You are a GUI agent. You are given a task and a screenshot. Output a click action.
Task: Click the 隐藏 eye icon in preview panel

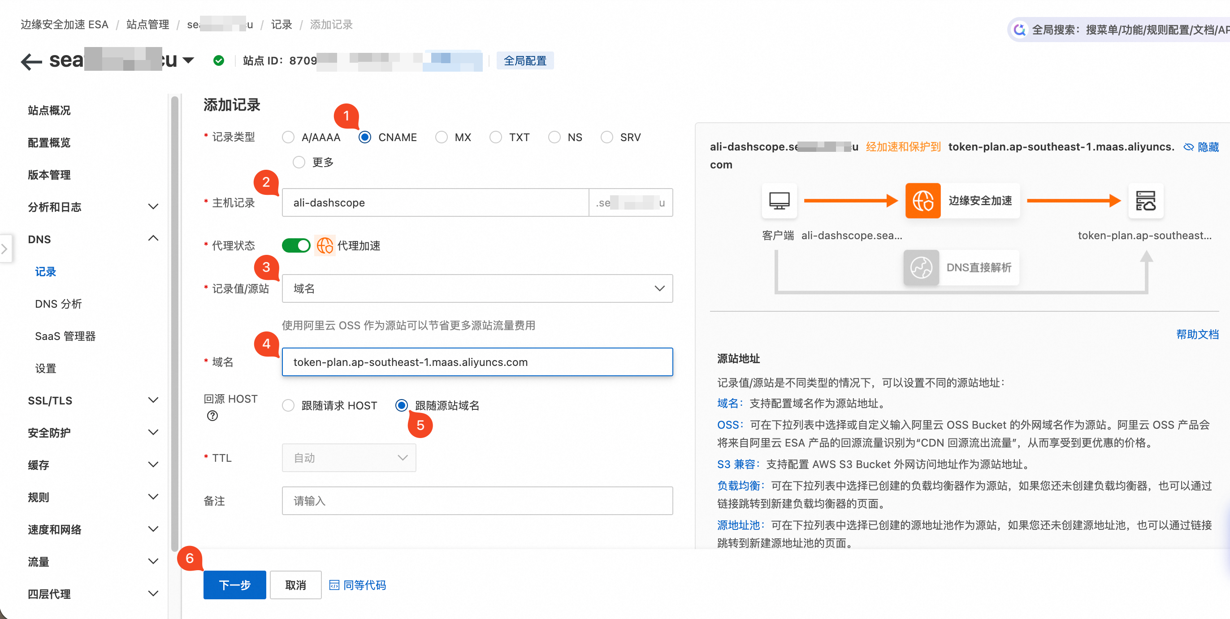(1188, 147)
